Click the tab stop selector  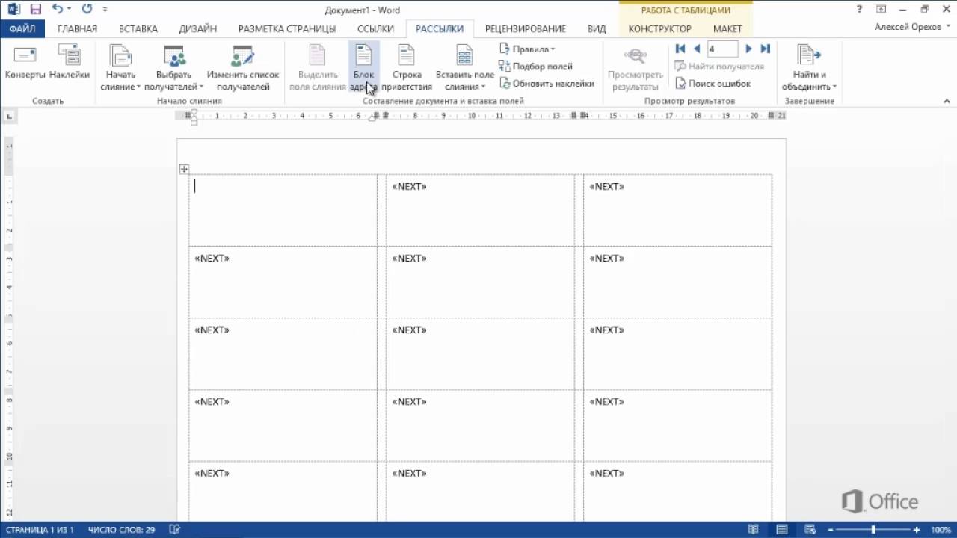[9, 116]
